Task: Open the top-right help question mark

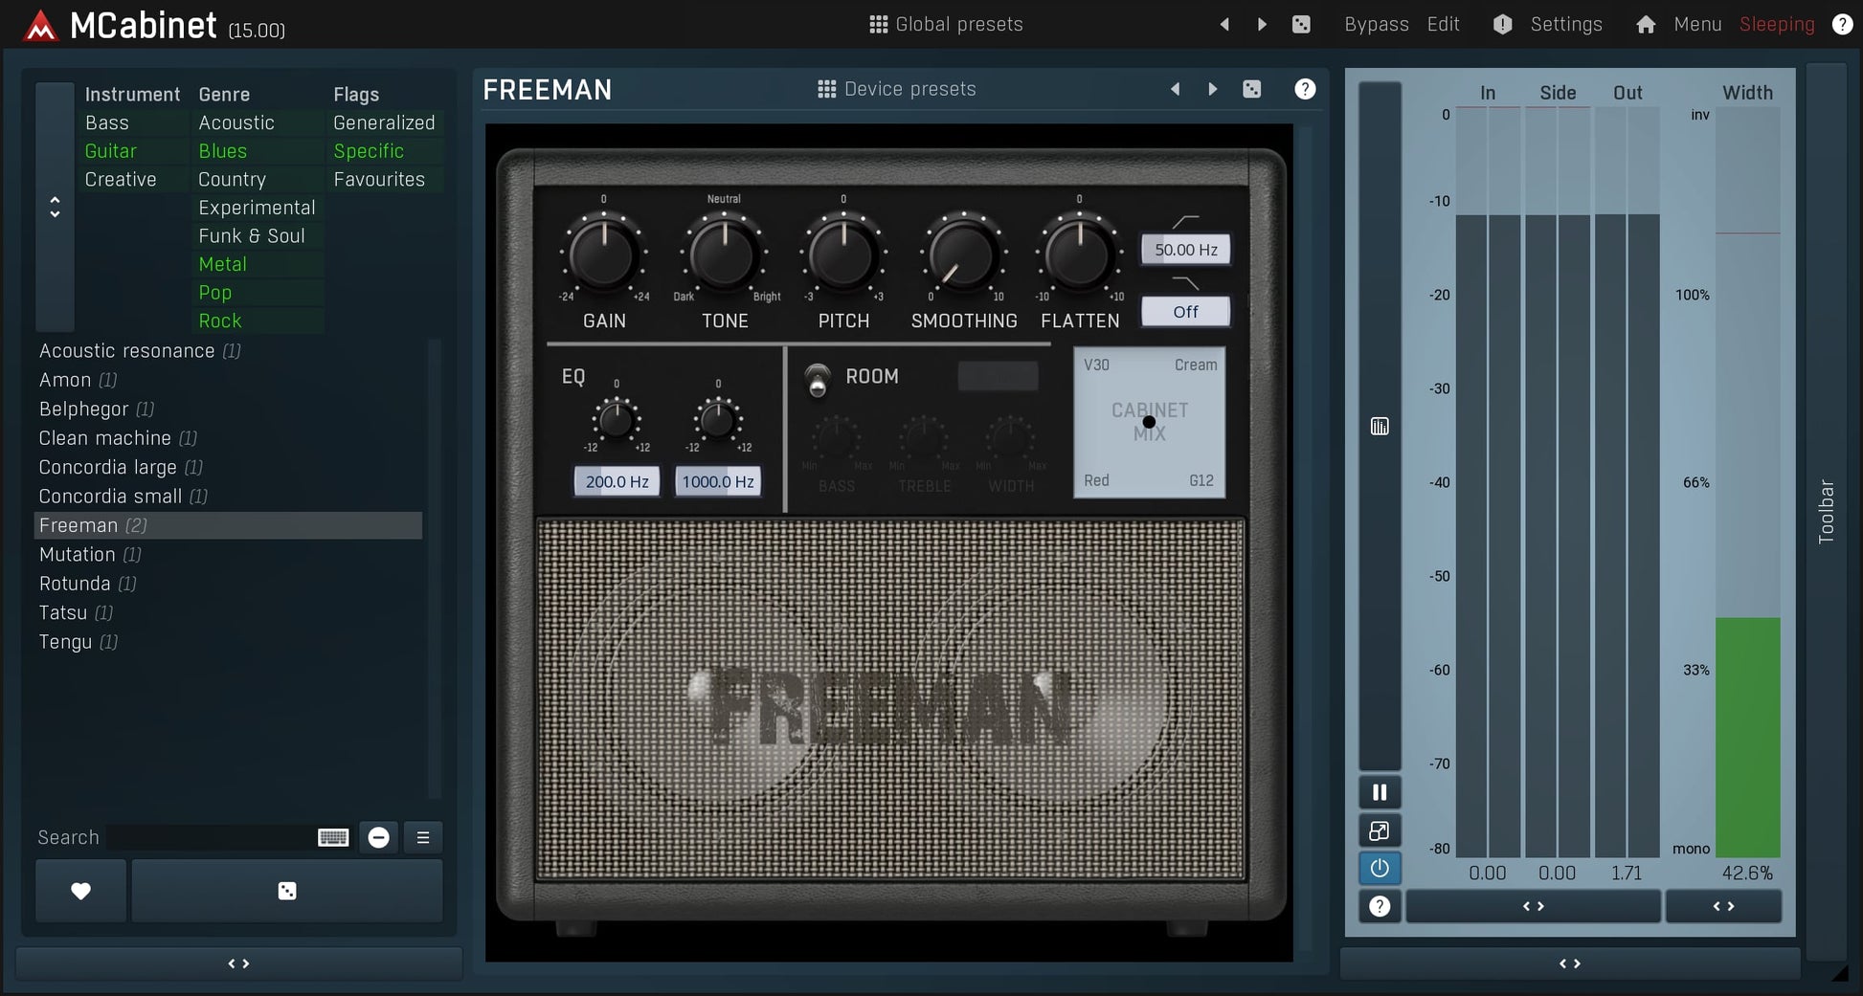Action: (x=1841, y=25)
